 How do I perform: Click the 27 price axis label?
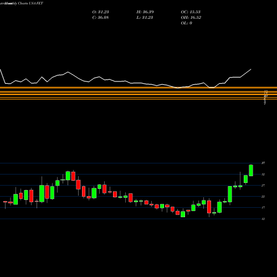click(263, 186)
